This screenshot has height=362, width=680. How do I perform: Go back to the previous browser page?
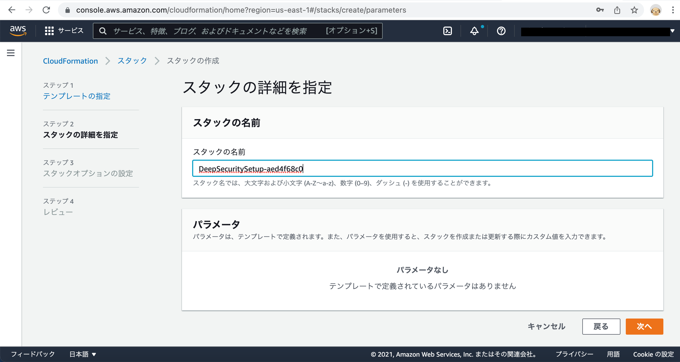(12, 10)
